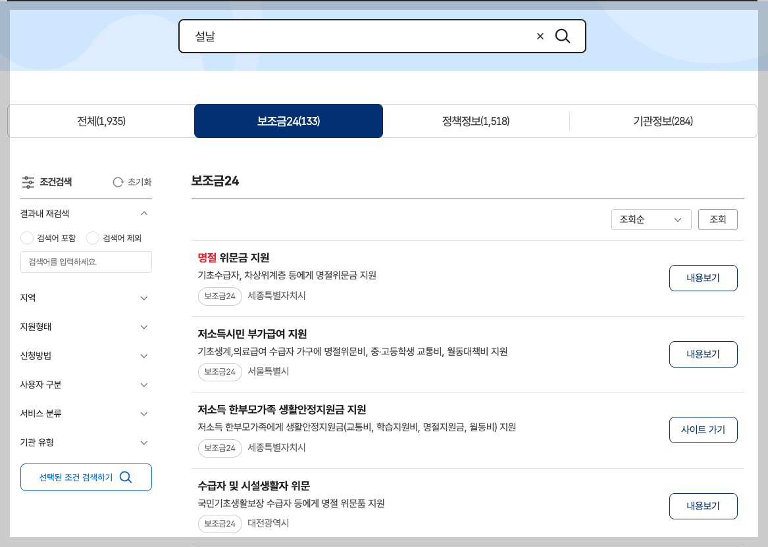The width and height of the screenshot is (768, 547).
Task: Expand the 신청방법 filter section
Action: coord(143,356)
